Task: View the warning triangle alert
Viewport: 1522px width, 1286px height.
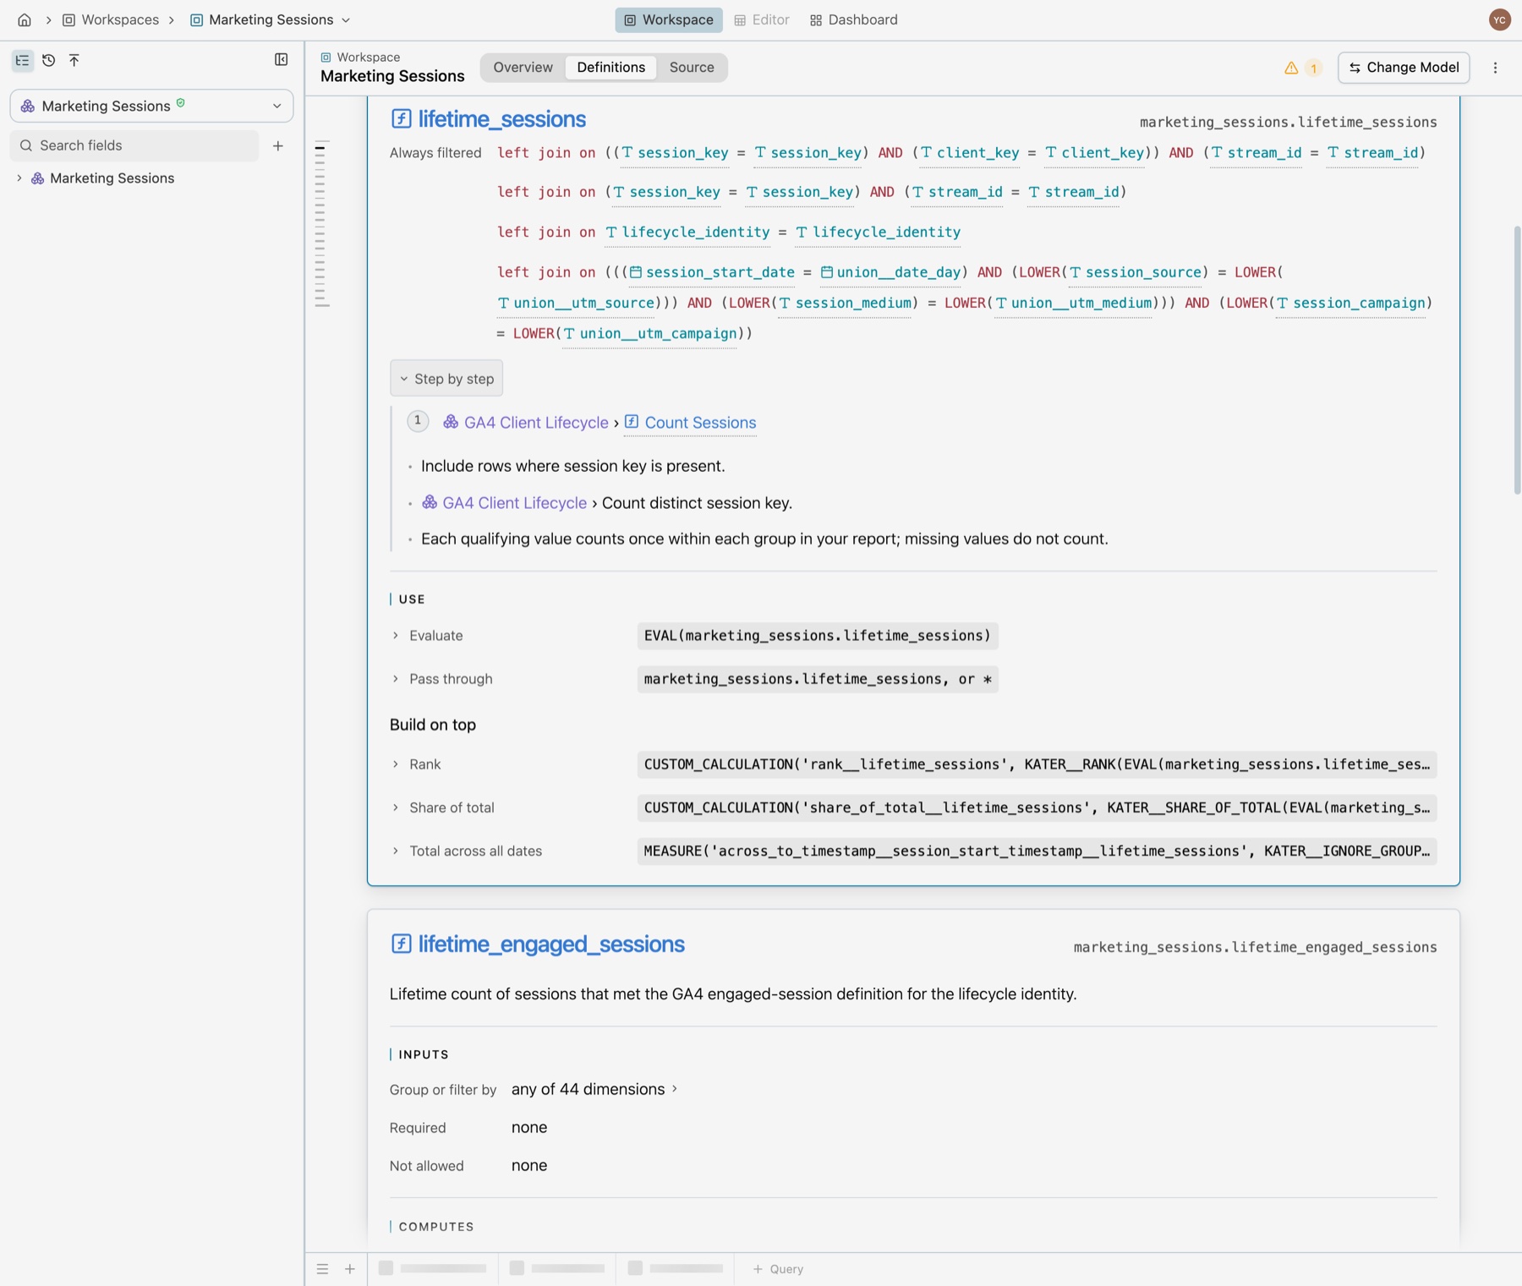Action: pos(1291,68)
